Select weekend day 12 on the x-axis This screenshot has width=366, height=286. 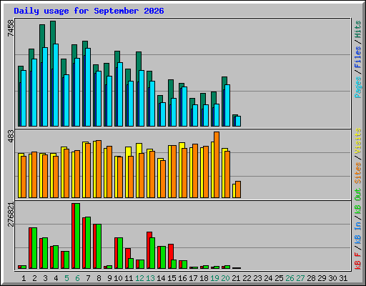coord(139,278)
